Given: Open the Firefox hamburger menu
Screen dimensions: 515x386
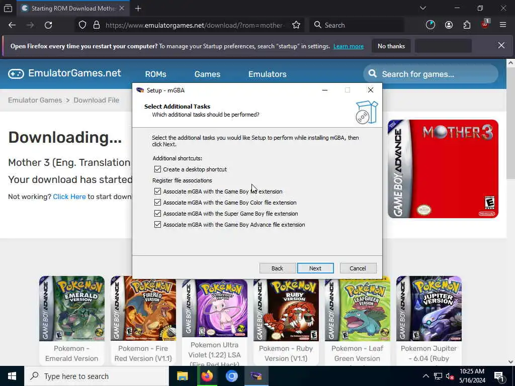Looking at the screenshot, I should click(x=503, y=25).
